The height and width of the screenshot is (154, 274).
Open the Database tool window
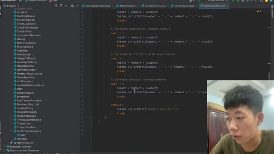(272, 12)
